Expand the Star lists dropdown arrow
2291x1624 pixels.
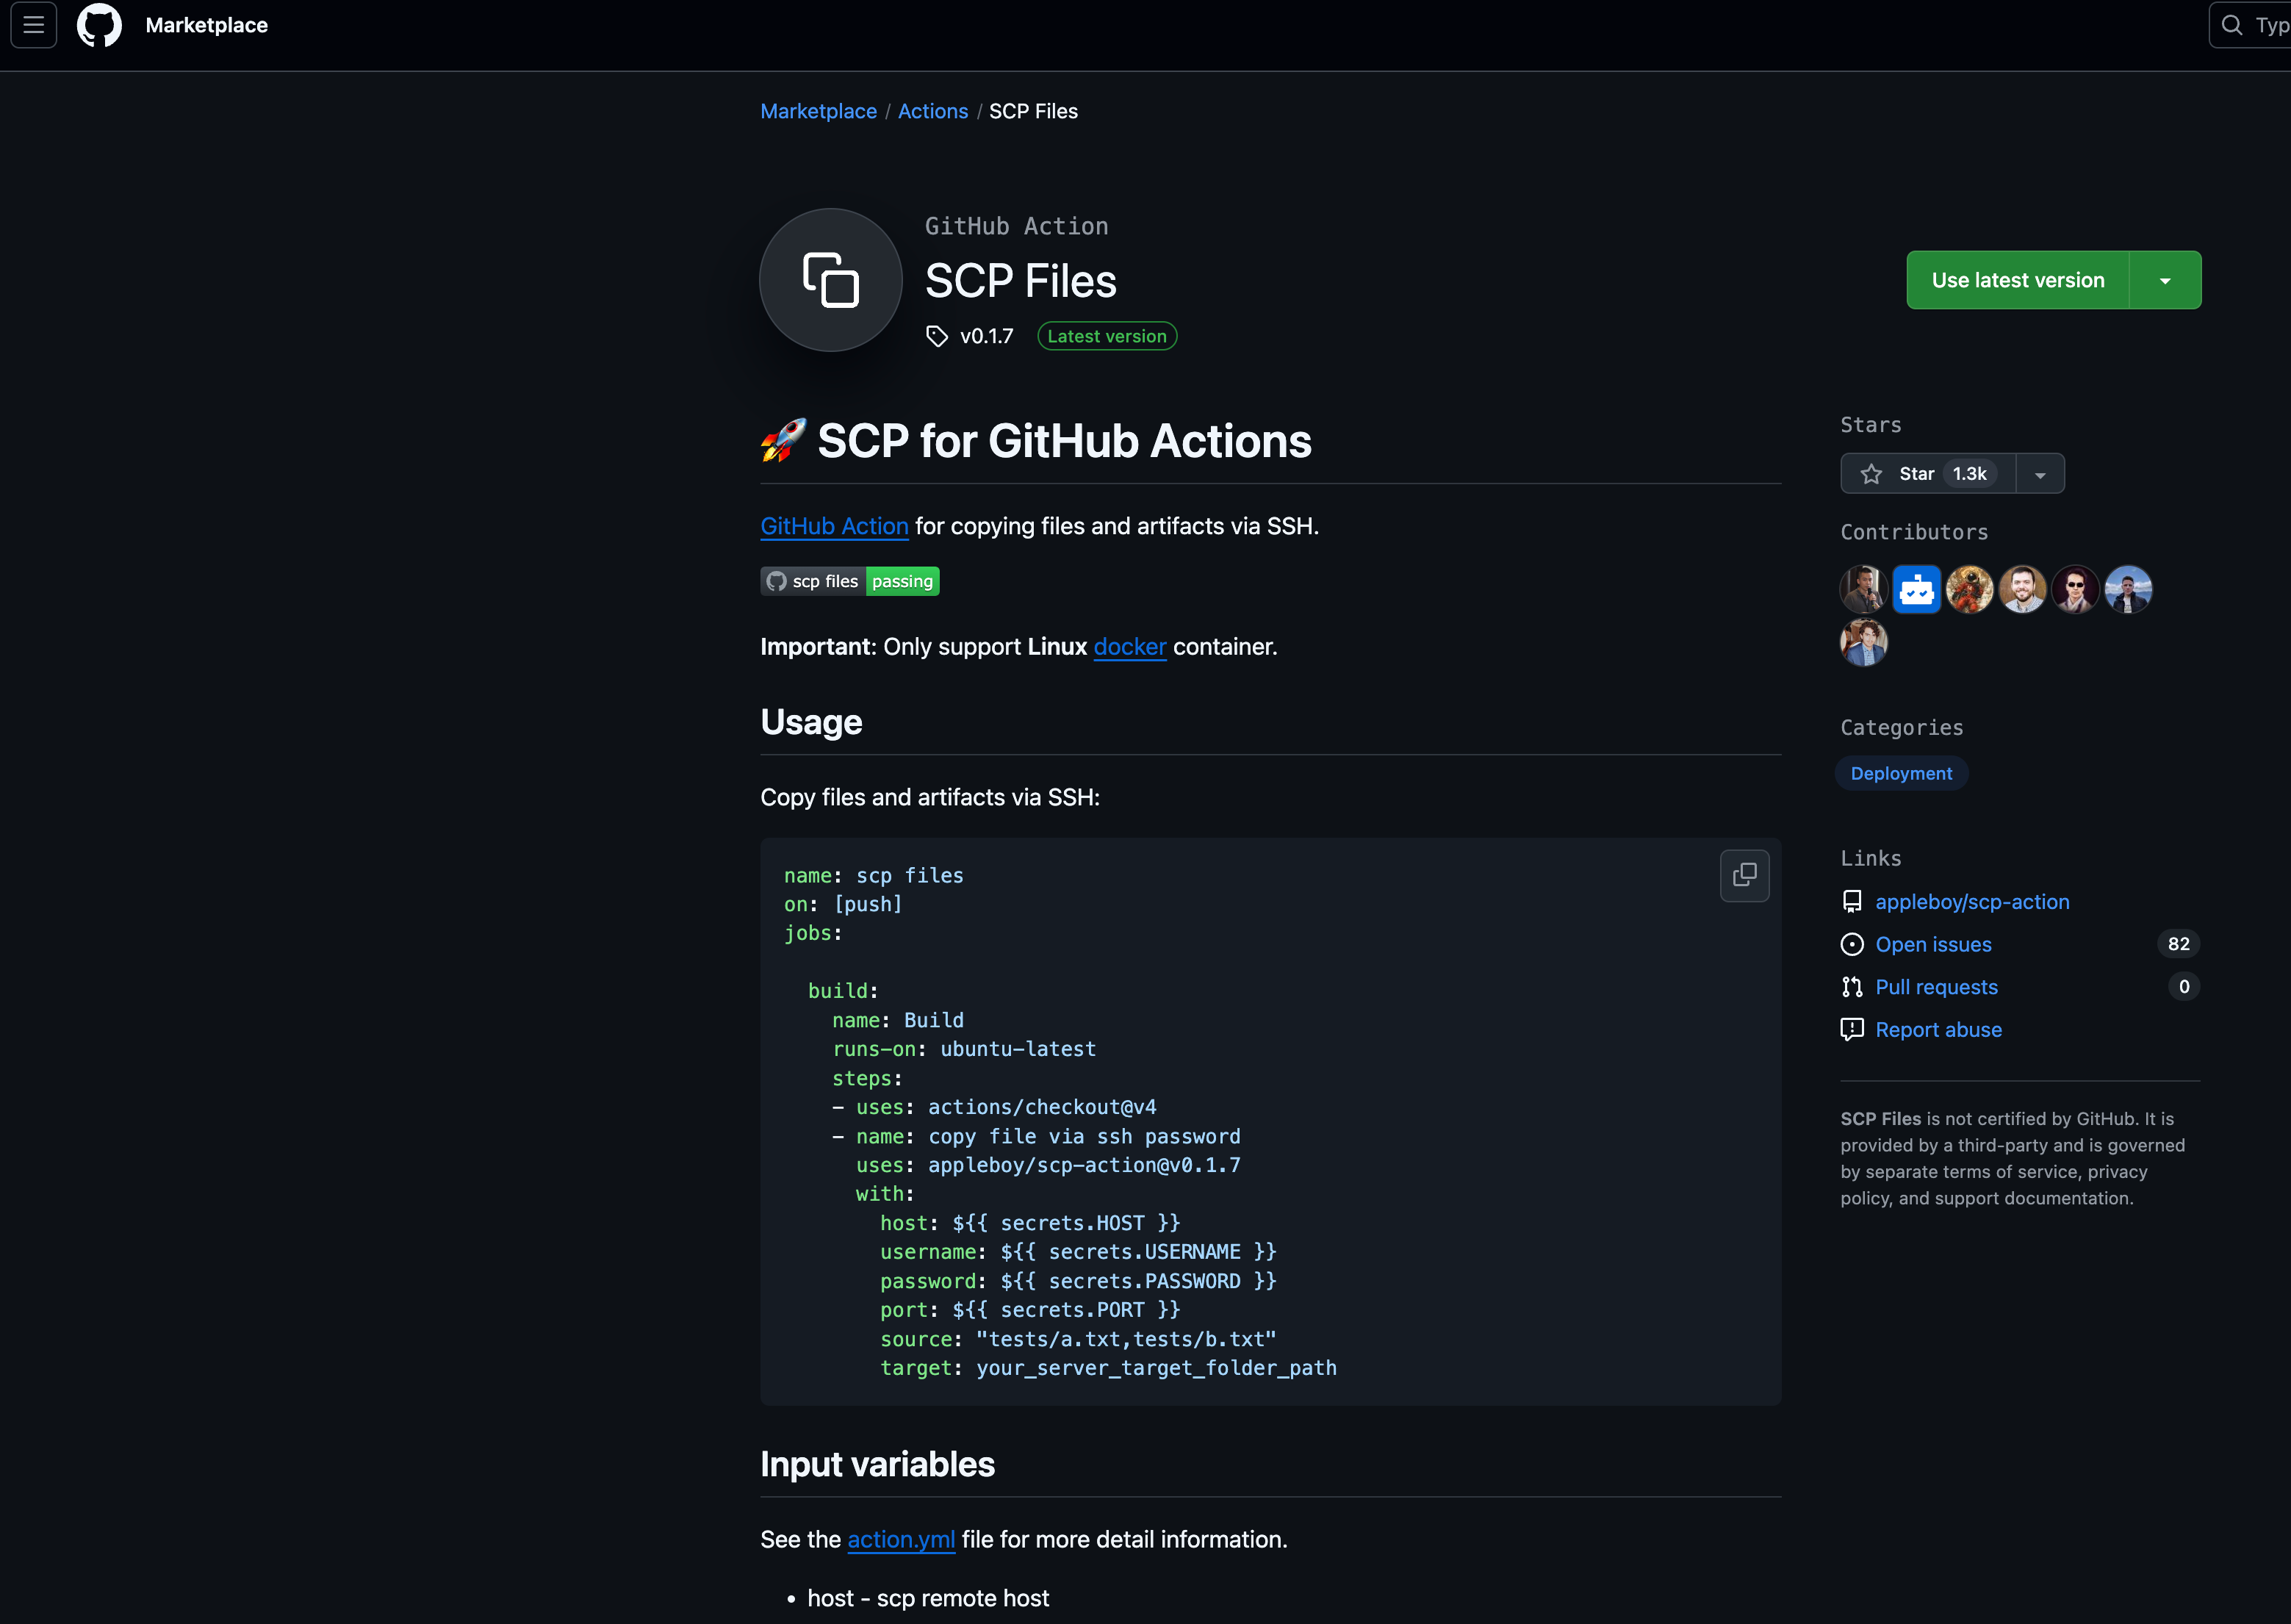[x=2040, y=474]
